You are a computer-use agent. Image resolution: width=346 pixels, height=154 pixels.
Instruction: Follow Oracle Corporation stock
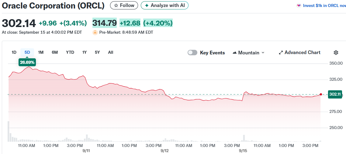(x=124, y=5)
